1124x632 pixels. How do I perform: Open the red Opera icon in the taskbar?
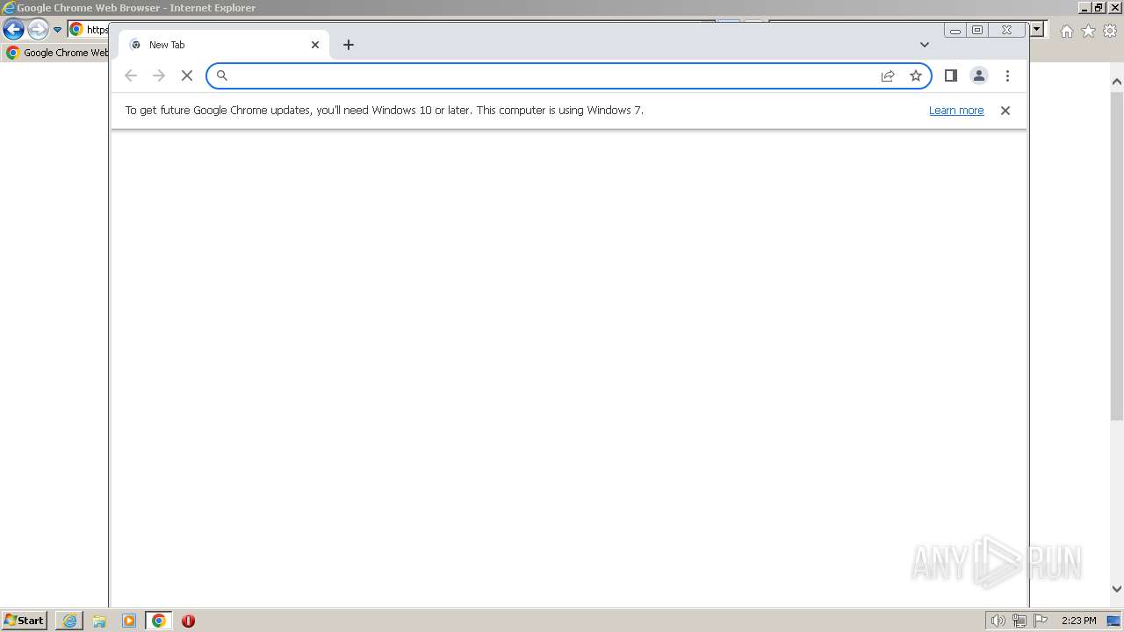pyautogui.click(x=188, y=621)
